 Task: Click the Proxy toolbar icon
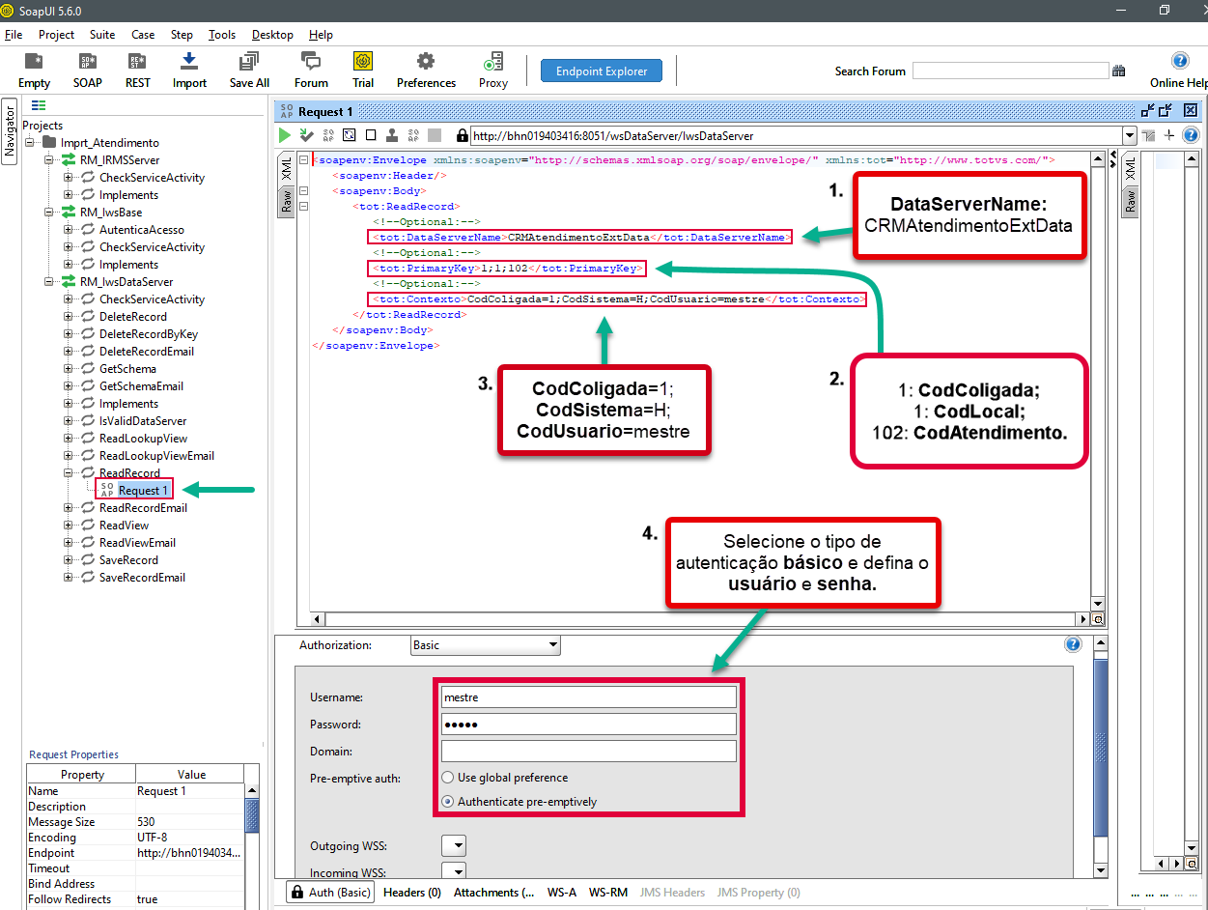click(493, 62)
